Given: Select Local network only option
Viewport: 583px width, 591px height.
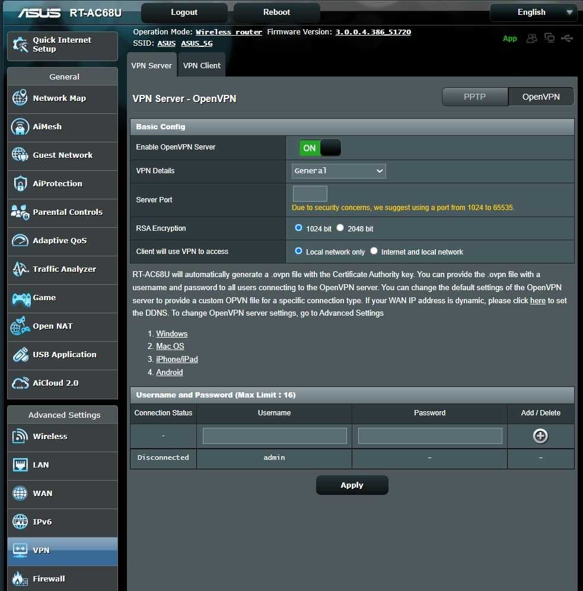Looking at the screenshot, I should pos(298,251).
